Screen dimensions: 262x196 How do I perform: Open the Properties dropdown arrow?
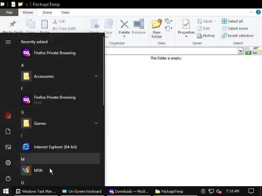186,37
